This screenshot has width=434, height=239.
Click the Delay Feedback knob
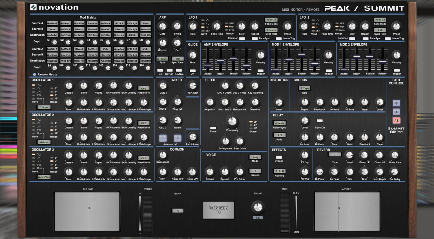coord(364,137)
